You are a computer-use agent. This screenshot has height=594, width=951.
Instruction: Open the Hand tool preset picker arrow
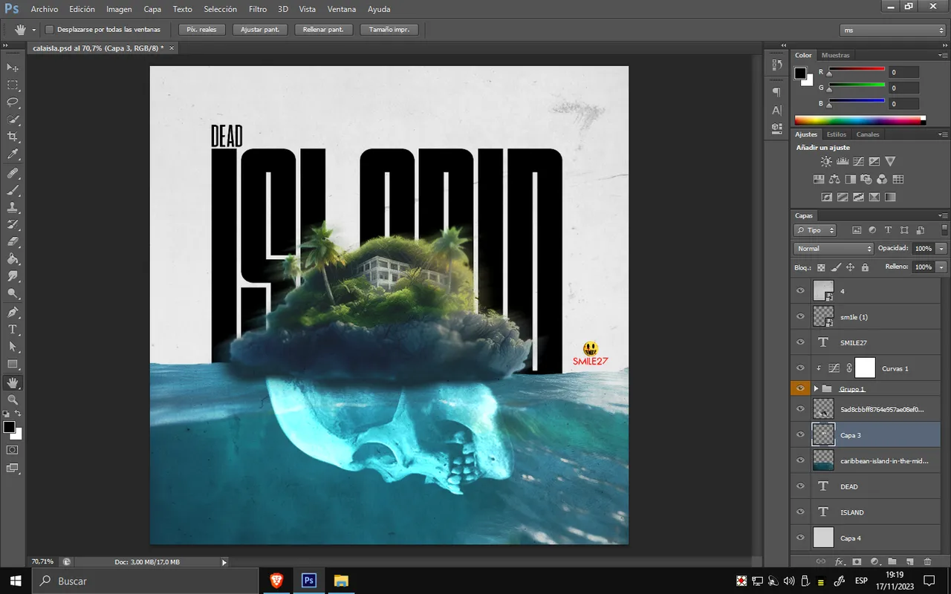(x=33, y=30)
